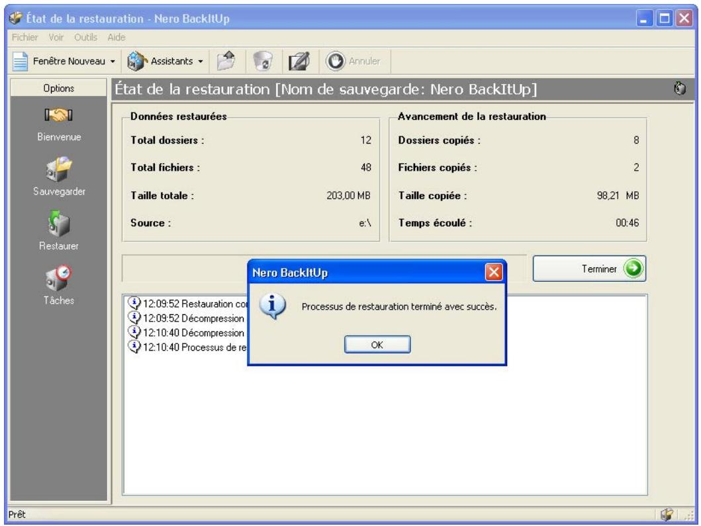
Task: Click the Options header in the sidebar
Action: click(x=58, y=88)
